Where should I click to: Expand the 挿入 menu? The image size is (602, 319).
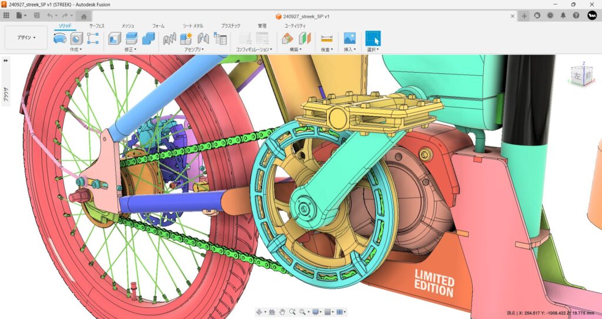pyautogui.click(x=350, y=49)
